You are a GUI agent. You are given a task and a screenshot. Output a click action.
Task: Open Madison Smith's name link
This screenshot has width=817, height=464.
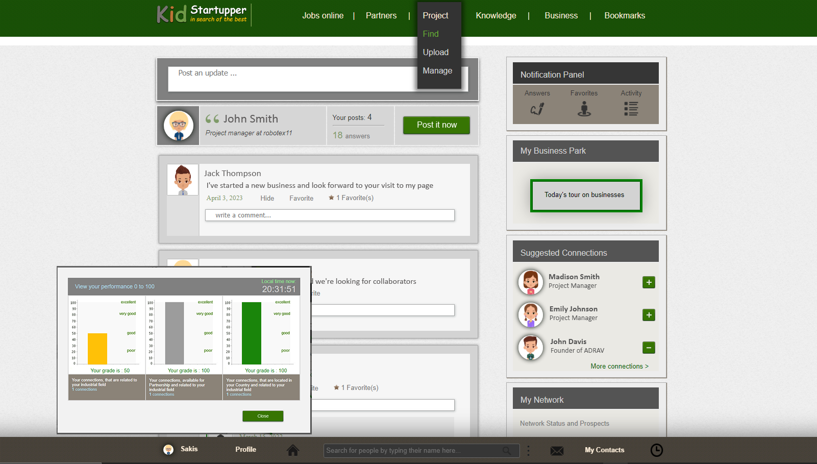574,277
